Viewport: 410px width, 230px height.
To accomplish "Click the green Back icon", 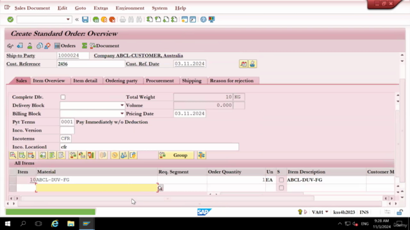I will tap(95, 20).
